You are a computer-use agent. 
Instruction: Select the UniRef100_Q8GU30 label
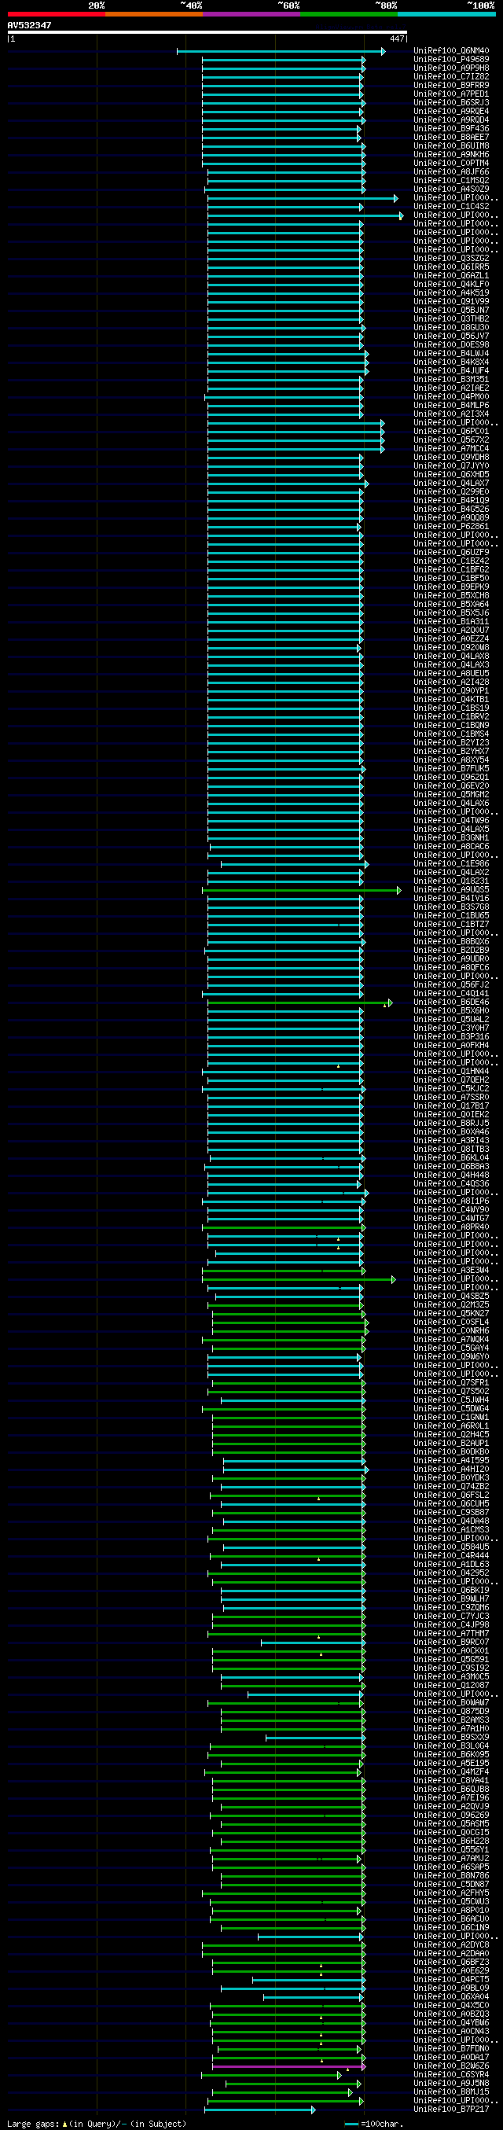click(x=451, y=328)
